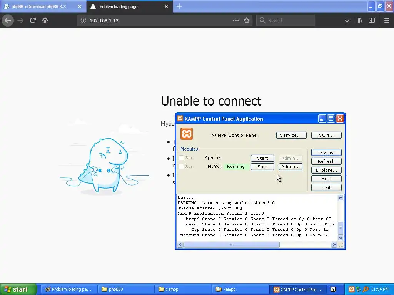Click the green tray icon beside XAMPP

tap(359, 290)
